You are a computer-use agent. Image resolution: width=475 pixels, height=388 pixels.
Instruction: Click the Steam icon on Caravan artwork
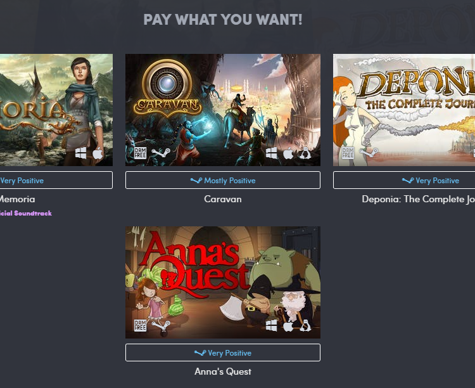point(161,153)
